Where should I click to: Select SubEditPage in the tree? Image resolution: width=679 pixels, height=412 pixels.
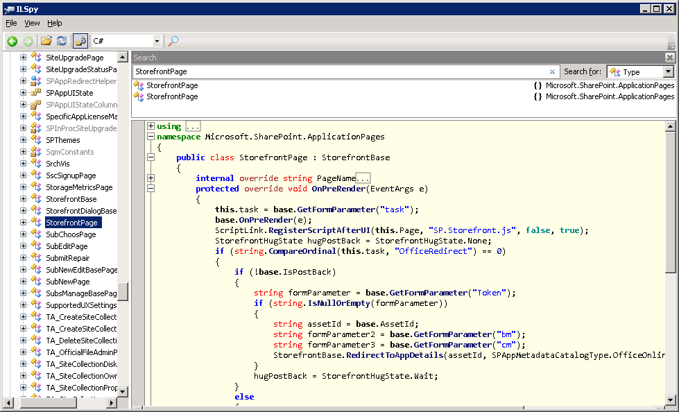click(67, 246)
